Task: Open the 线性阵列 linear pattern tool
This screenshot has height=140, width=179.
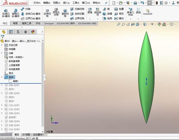Action: coord(98,12)
